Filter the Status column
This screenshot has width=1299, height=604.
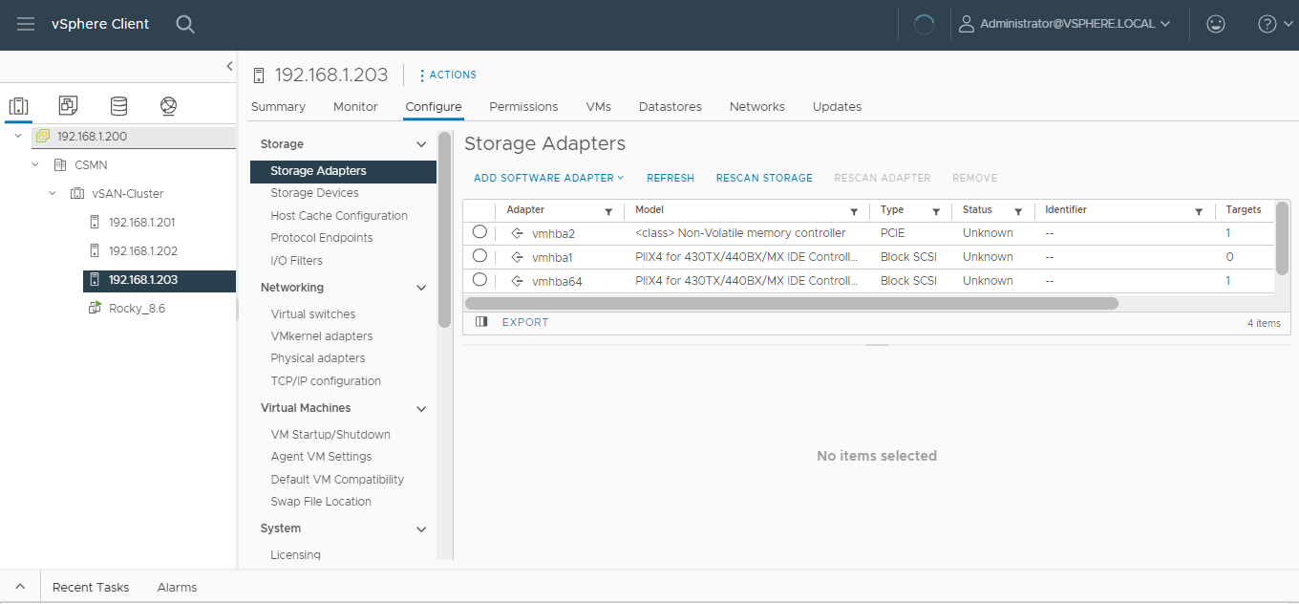click(1018, 211)
